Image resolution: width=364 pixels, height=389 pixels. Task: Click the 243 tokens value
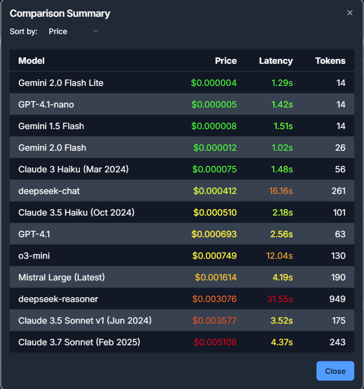(338, 342)
